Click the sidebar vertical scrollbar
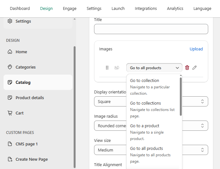This screenshot has width=220, height=169. click(75, 107)
